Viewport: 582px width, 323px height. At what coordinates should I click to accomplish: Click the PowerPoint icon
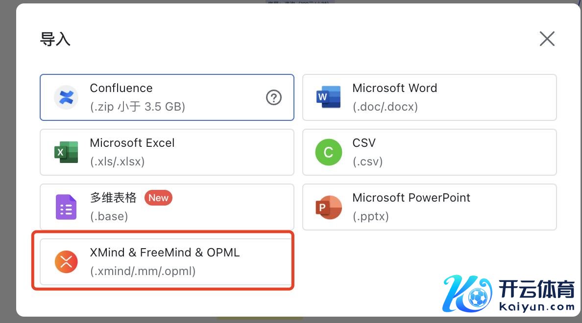point(328,207)
